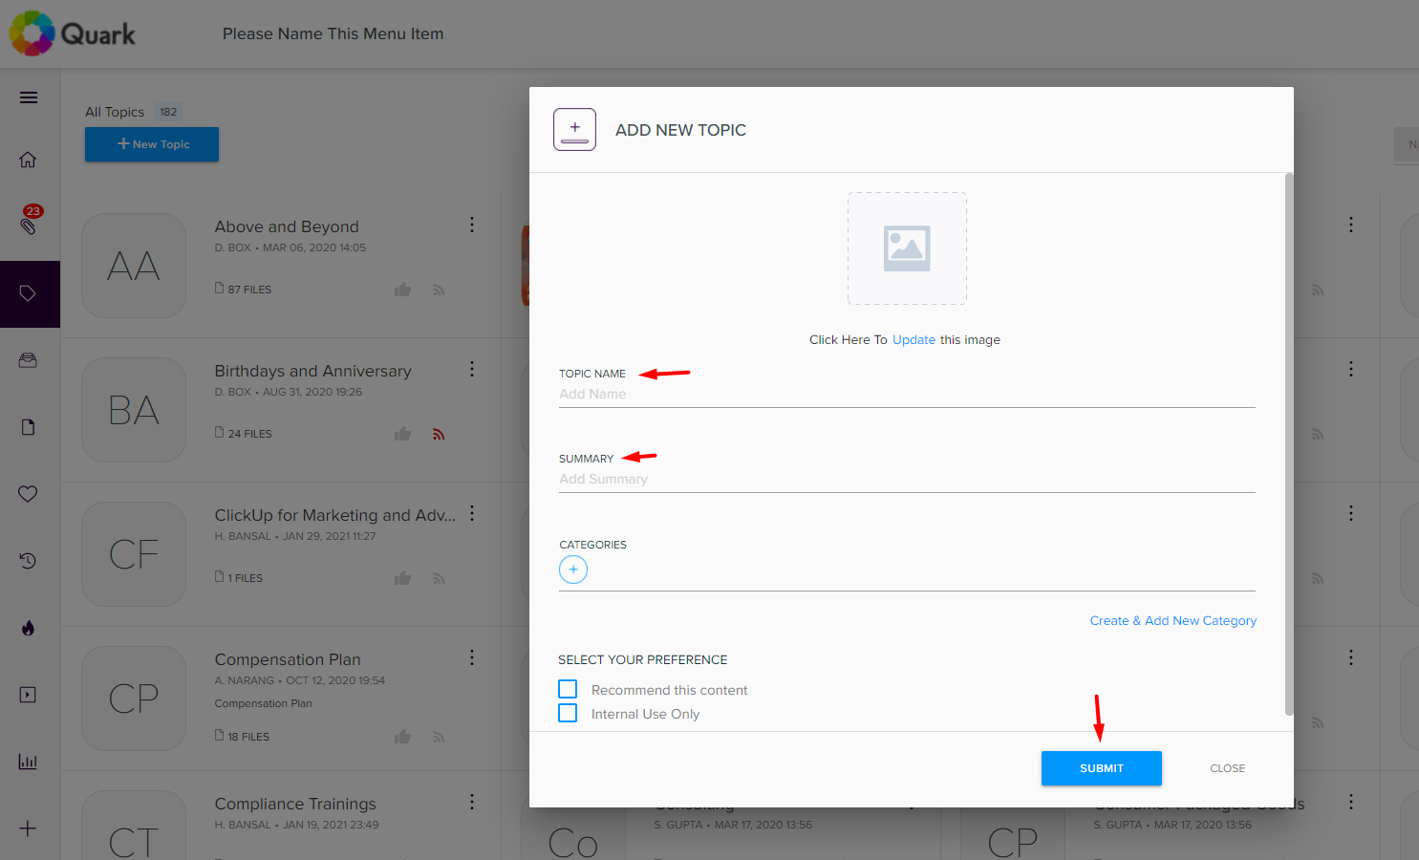Like the Compensation Plan topic
This screenshot has height=860, width=1419.
tap(402, 737)
